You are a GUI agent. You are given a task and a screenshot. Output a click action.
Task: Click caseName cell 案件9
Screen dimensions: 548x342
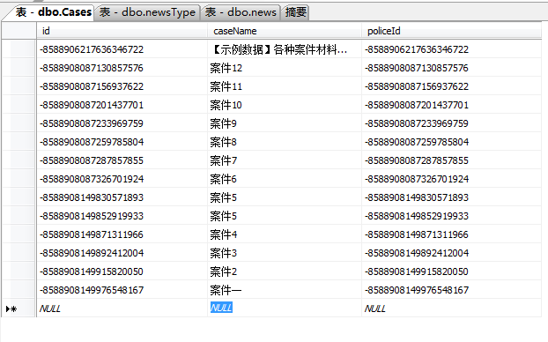tap(285, 123)
